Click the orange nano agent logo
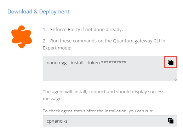 (22, 37)
